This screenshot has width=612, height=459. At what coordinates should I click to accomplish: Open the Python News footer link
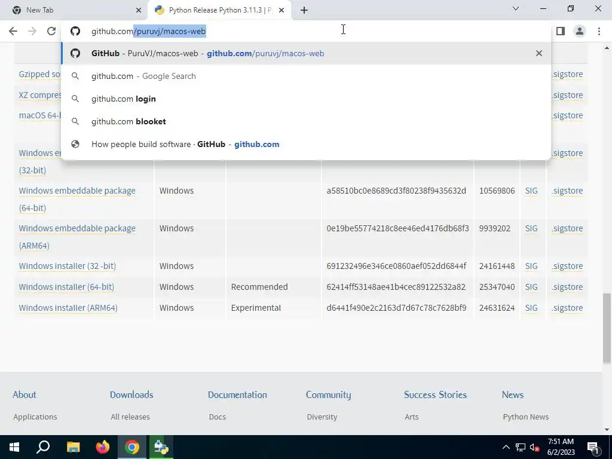tap(526, 417)
